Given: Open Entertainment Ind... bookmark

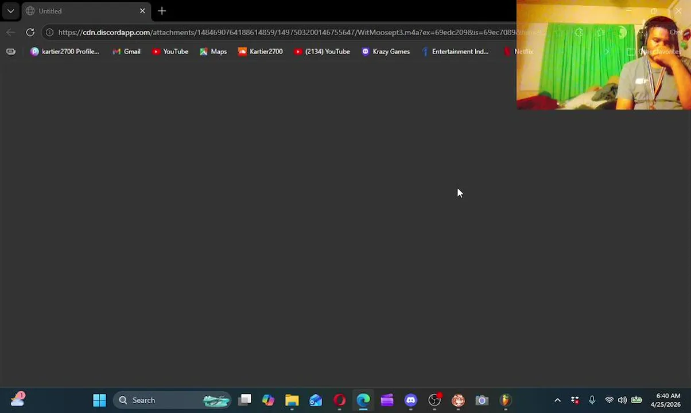Looking at the screenshot, I should point(455,52).
